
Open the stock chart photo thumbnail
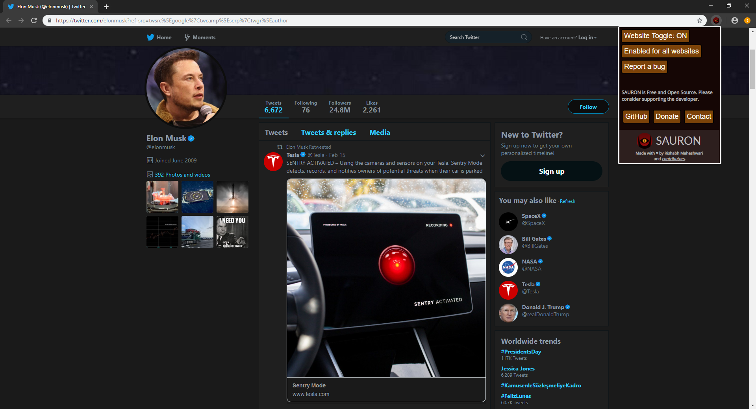pos(162,232)
